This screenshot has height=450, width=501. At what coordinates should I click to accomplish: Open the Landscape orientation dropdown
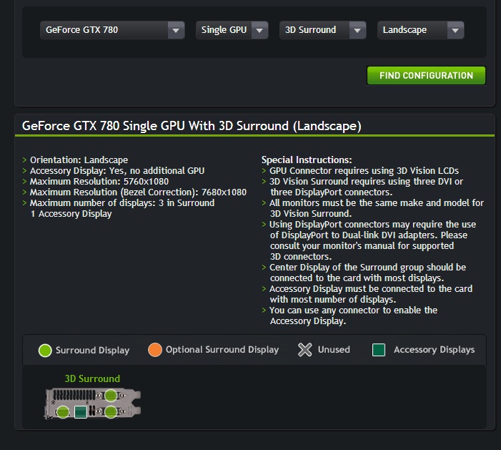(x=420, y=30)
